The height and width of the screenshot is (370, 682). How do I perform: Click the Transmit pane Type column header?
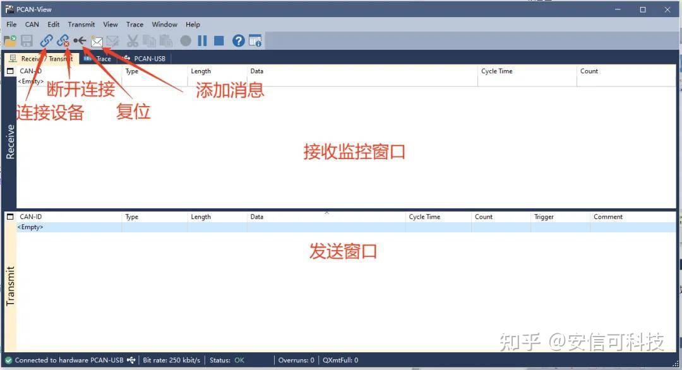point(155,217)
